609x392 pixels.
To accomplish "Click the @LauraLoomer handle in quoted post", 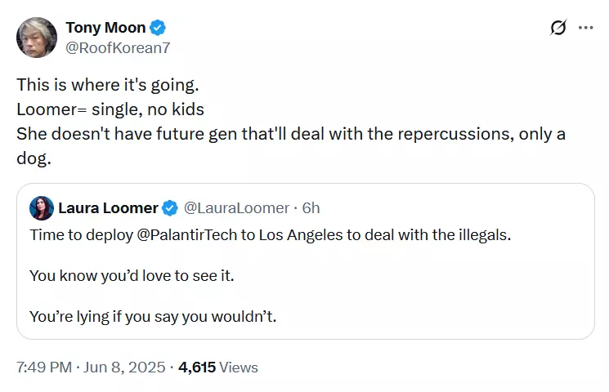I will 236,208.
